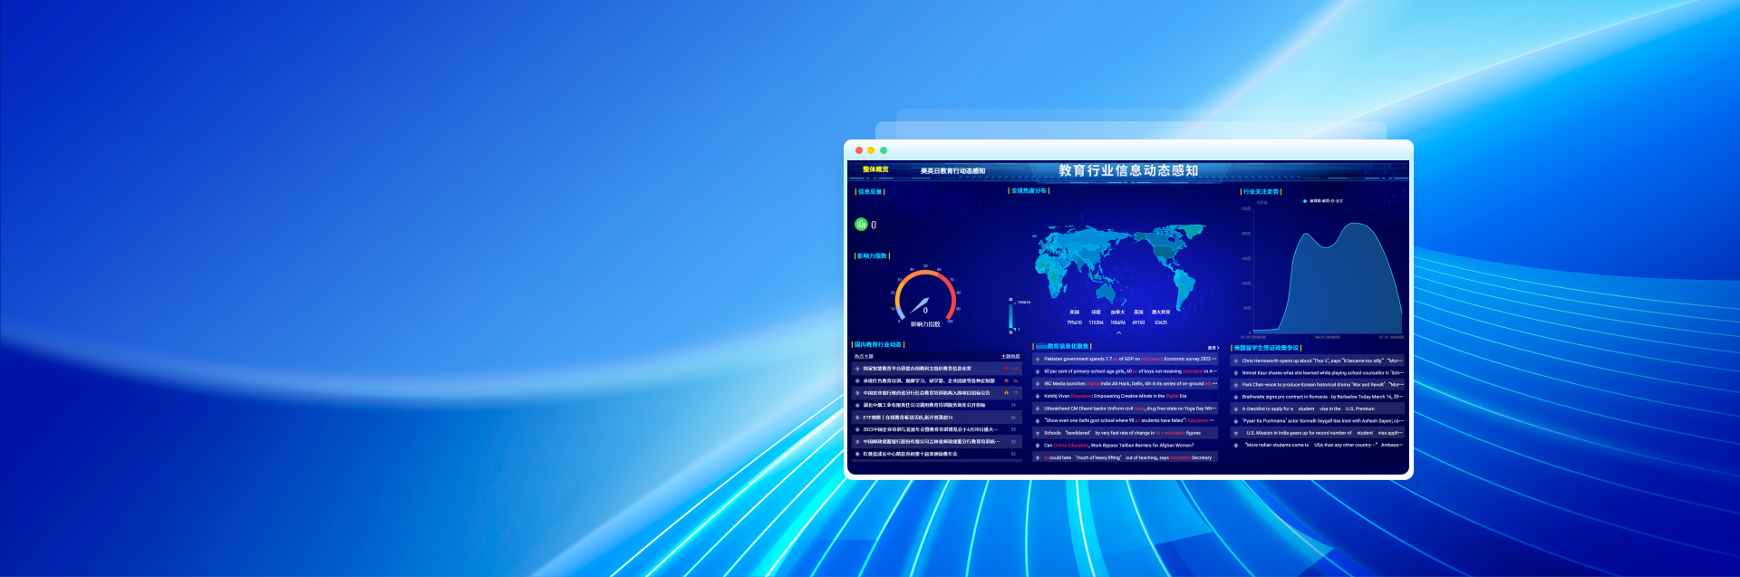Click the 主题热度 column header
Screen dimensions: 1740x577
[1010, 357]
